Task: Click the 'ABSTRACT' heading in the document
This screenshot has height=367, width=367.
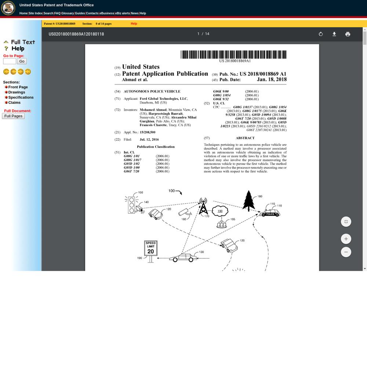Action: (x=245, y=138)
